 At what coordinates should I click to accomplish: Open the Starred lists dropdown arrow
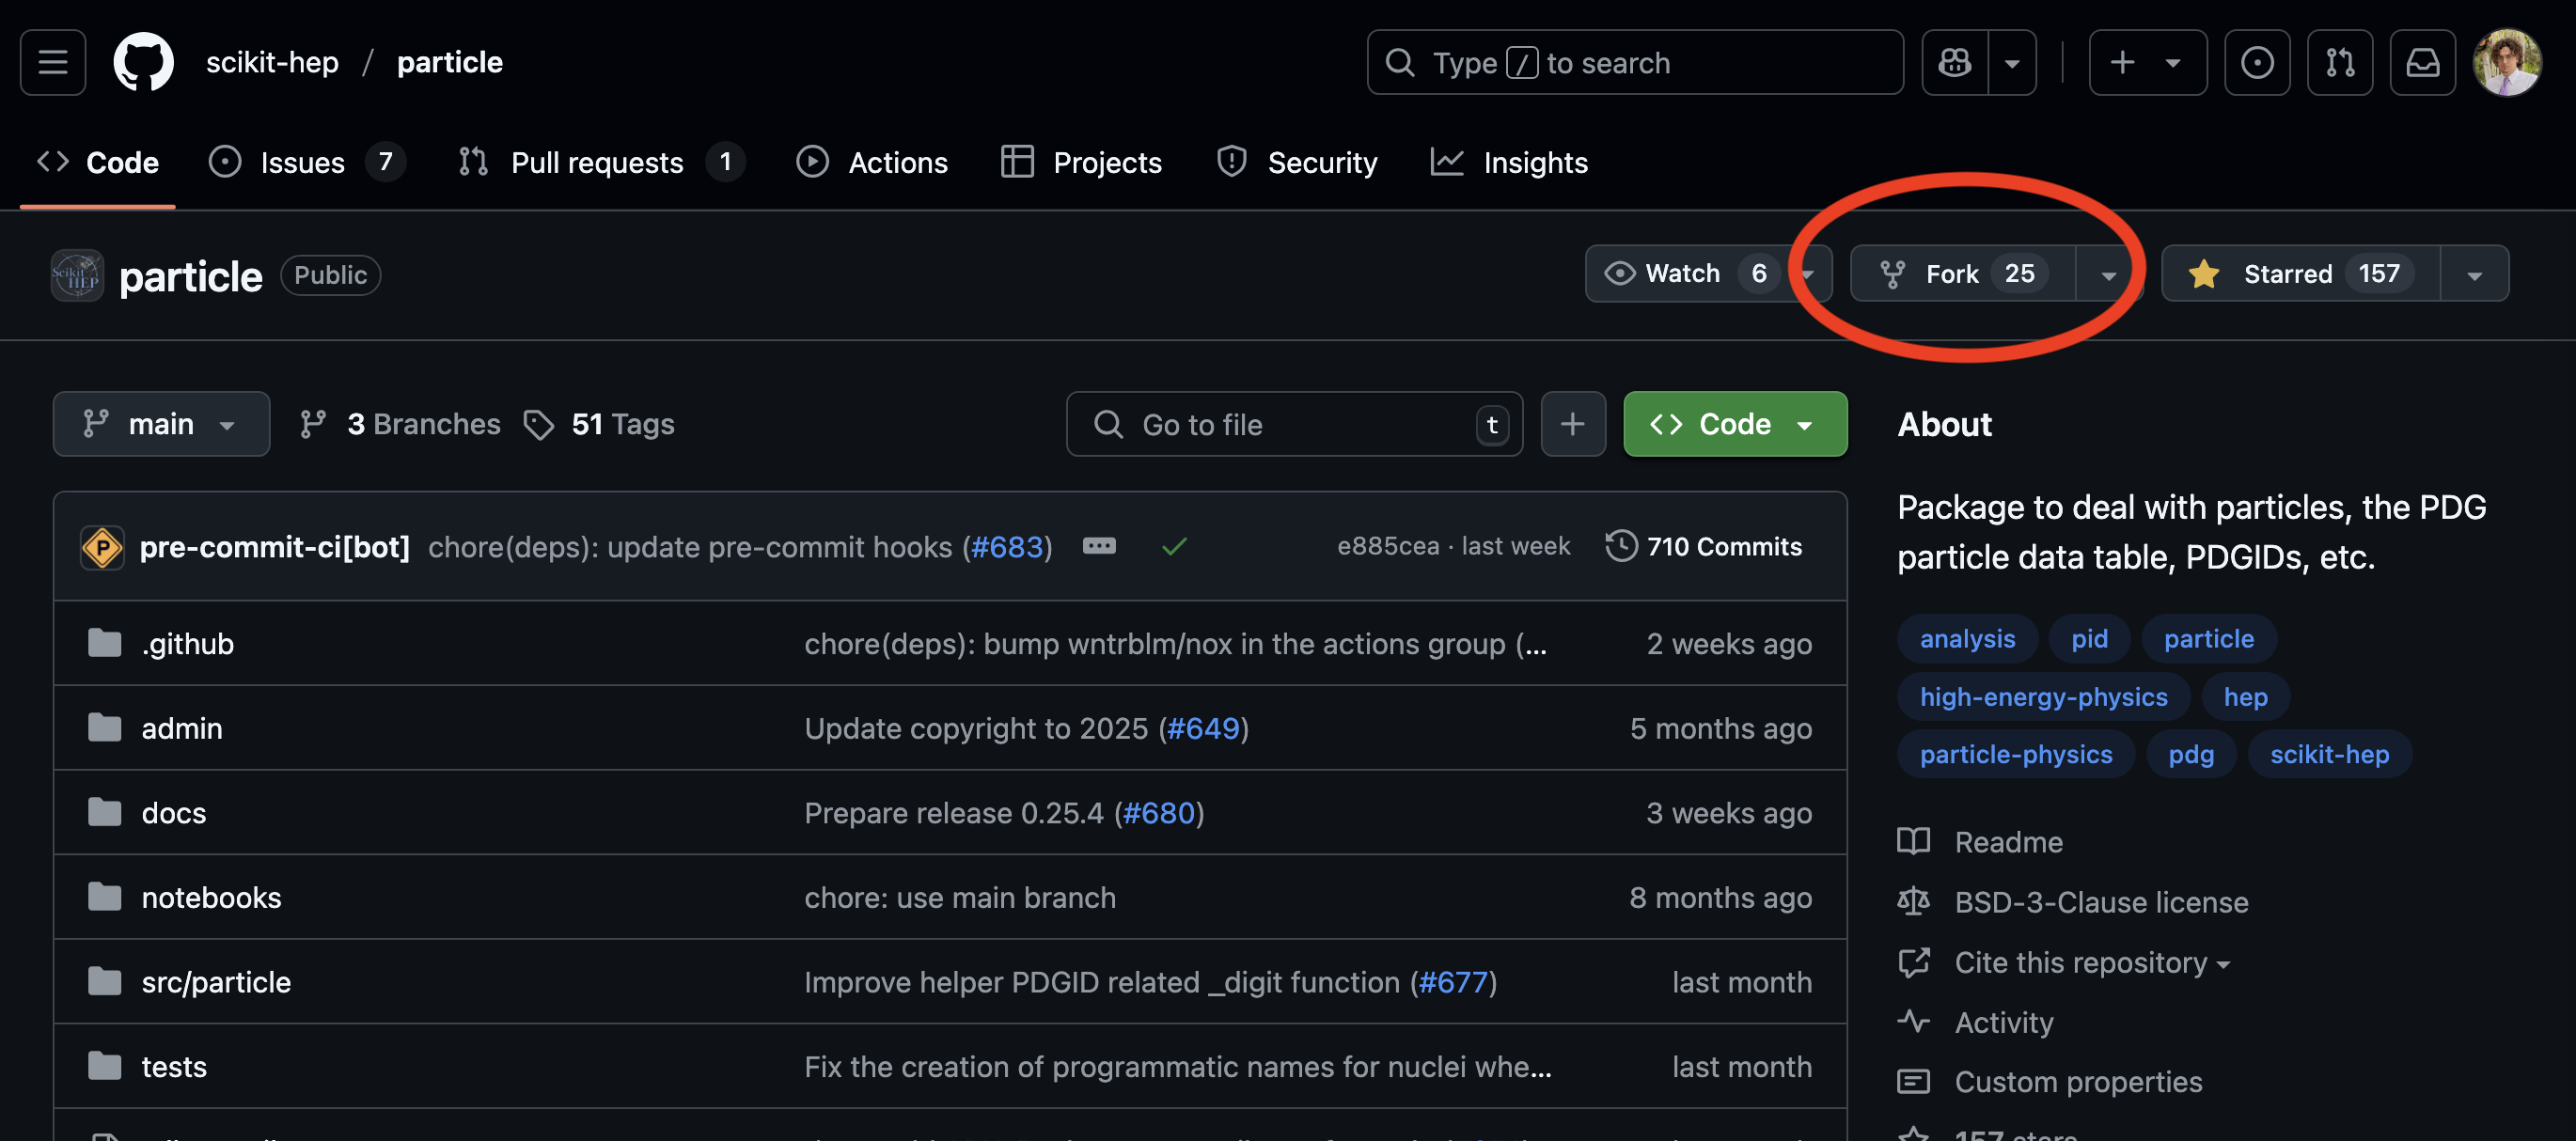[x=2474, y=275]
